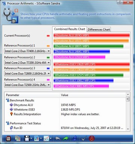Click the blue Reference Processor 3 swatch
Image resolution: width=135 pixels, height=144 pixels.
48,68
